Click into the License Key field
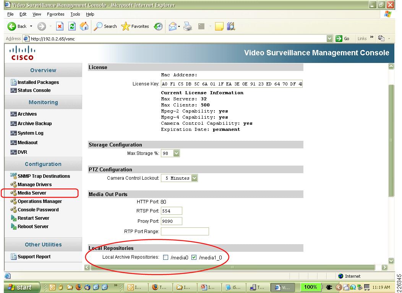402x293 pixels. [232, 84]
